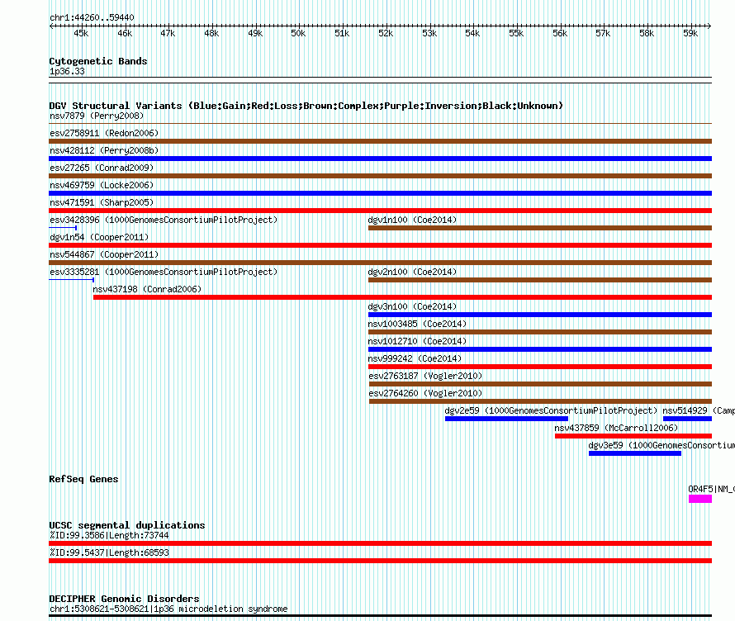735x621 pixels.
Task: Click the magenta OR4F5 gene box
Action: click(699, 499)
